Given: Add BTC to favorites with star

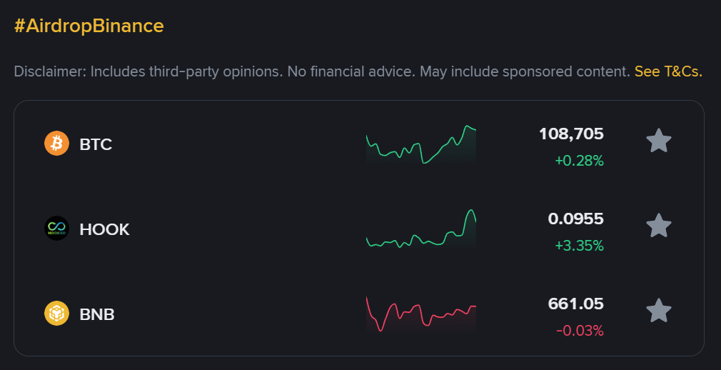Looking at the screenshot, I should click(x=658, y=141).
